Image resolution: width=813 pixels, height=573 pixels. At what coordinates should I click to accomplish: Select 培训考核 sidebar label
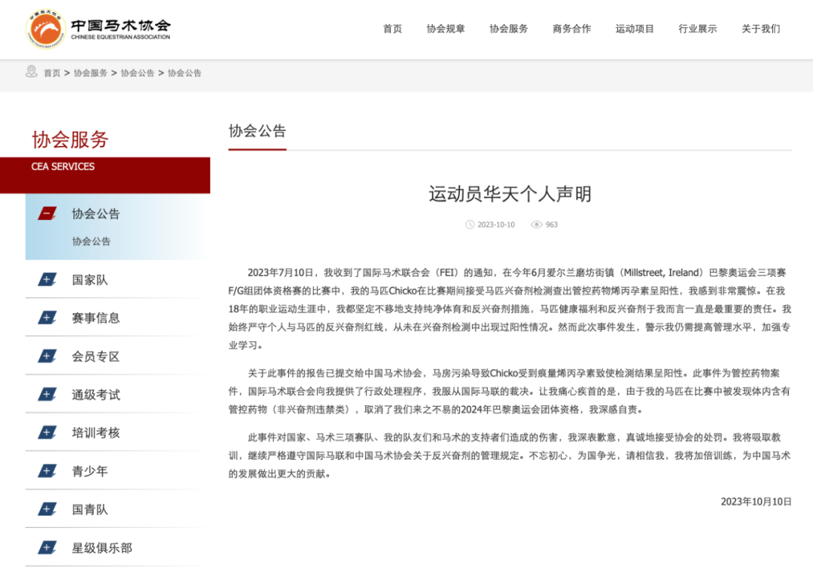pyautogui.click(x=96, y=433)
